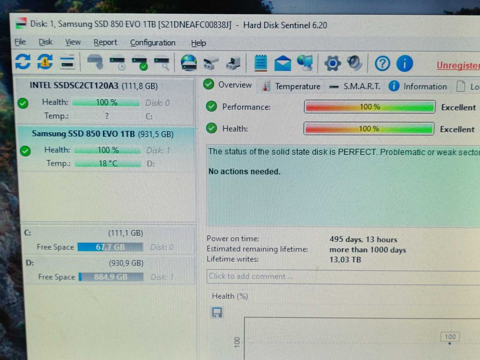Image resolution: width=480 pixels, height=360 pixels.
Task: Click the question mark help icon
Action: (382, 64)
